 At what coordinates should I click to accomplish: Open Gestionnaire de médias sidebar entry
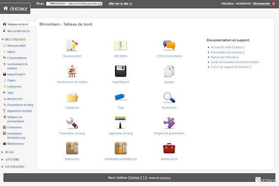(18, 66)
